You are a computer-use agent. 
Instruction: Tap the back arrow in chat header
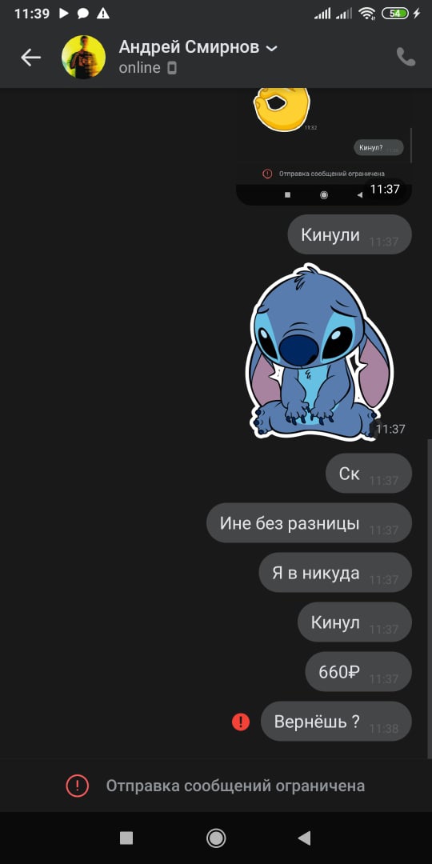pyautogui.click(x=31, y=58)
